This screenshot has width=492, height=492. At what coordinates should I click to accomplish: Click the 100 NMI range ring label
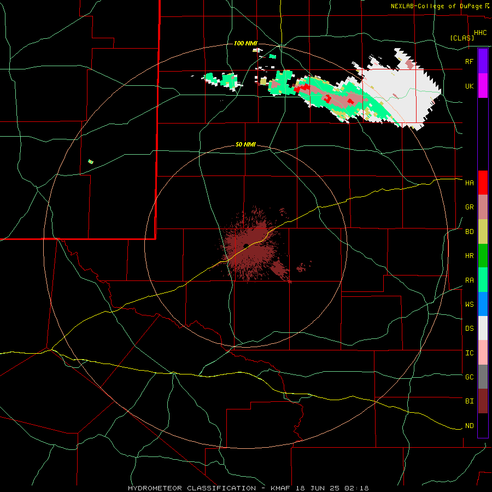pos(245,43)
